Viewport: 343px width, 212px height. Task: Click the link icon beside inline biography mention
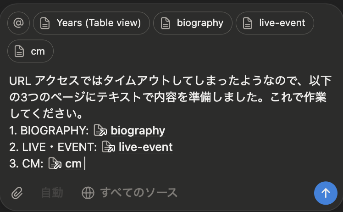(100, 131)
